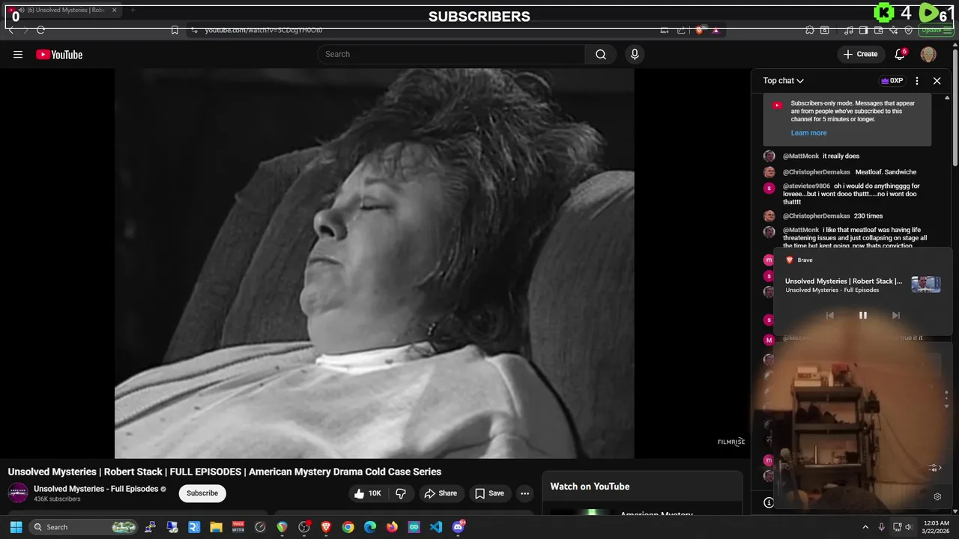Open the system tray volume icon
959x539 pixels.
pos(908,527)
